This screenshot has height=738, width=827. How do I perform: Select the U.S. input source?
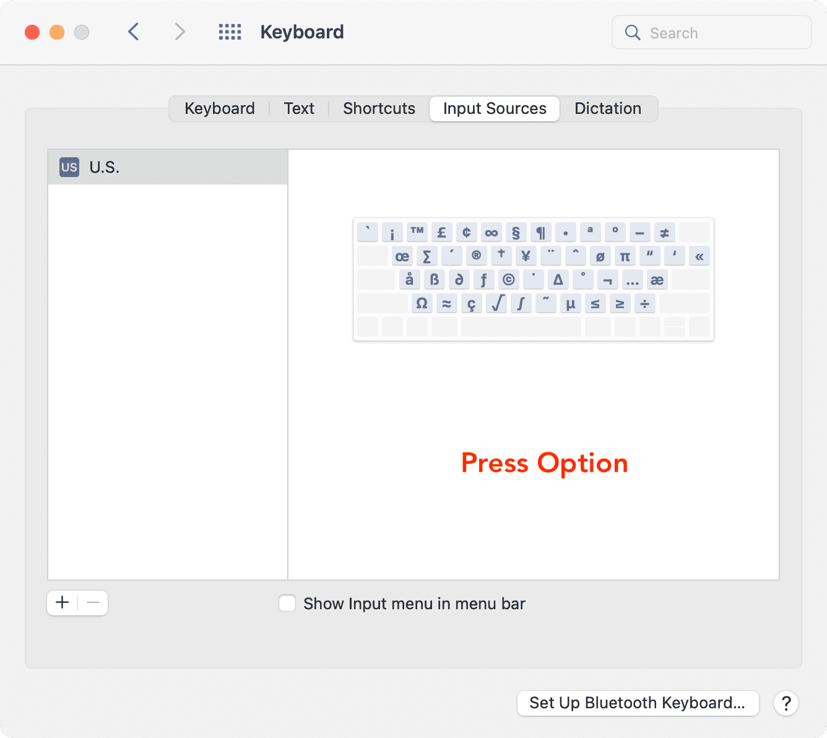pyautogui.click(x=167, y=167)
